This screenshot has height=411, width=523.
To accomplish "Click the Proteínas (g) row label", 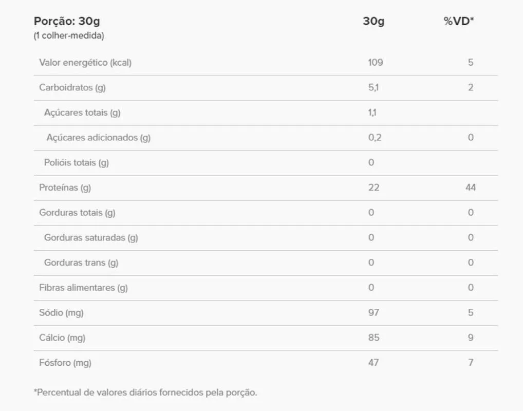I will point(65,188).
